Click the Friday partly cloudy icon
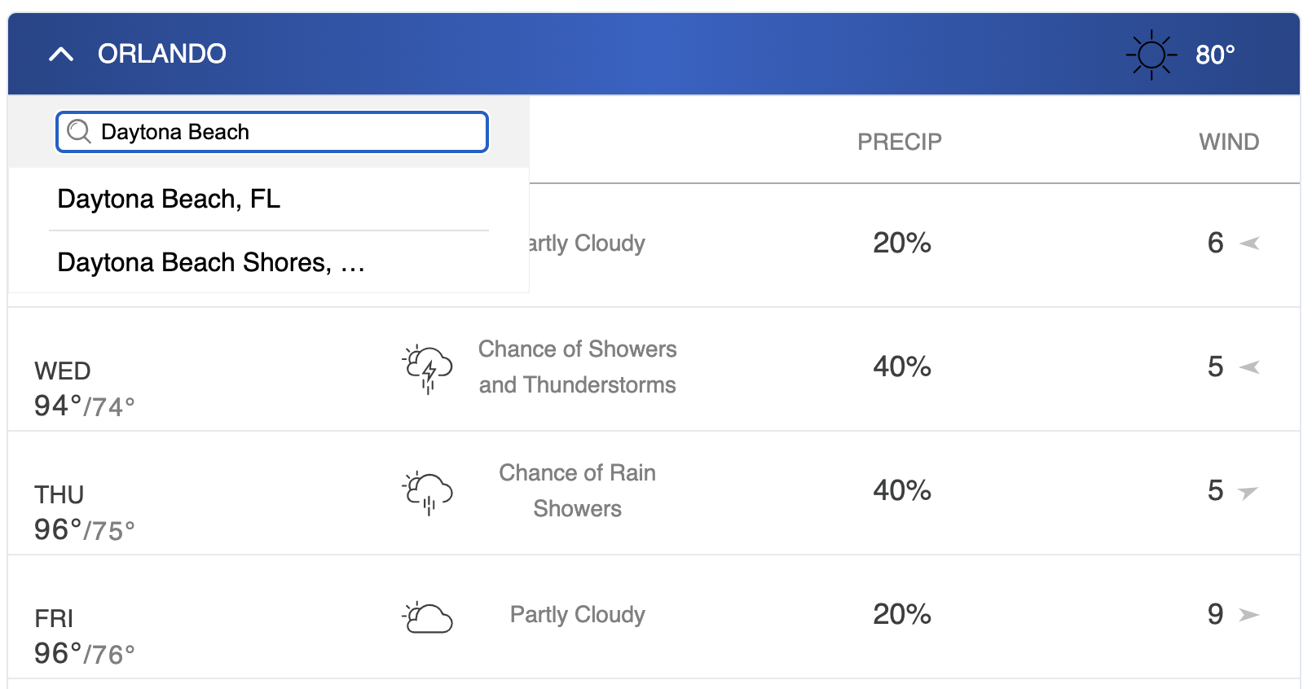 coord(427,617)
